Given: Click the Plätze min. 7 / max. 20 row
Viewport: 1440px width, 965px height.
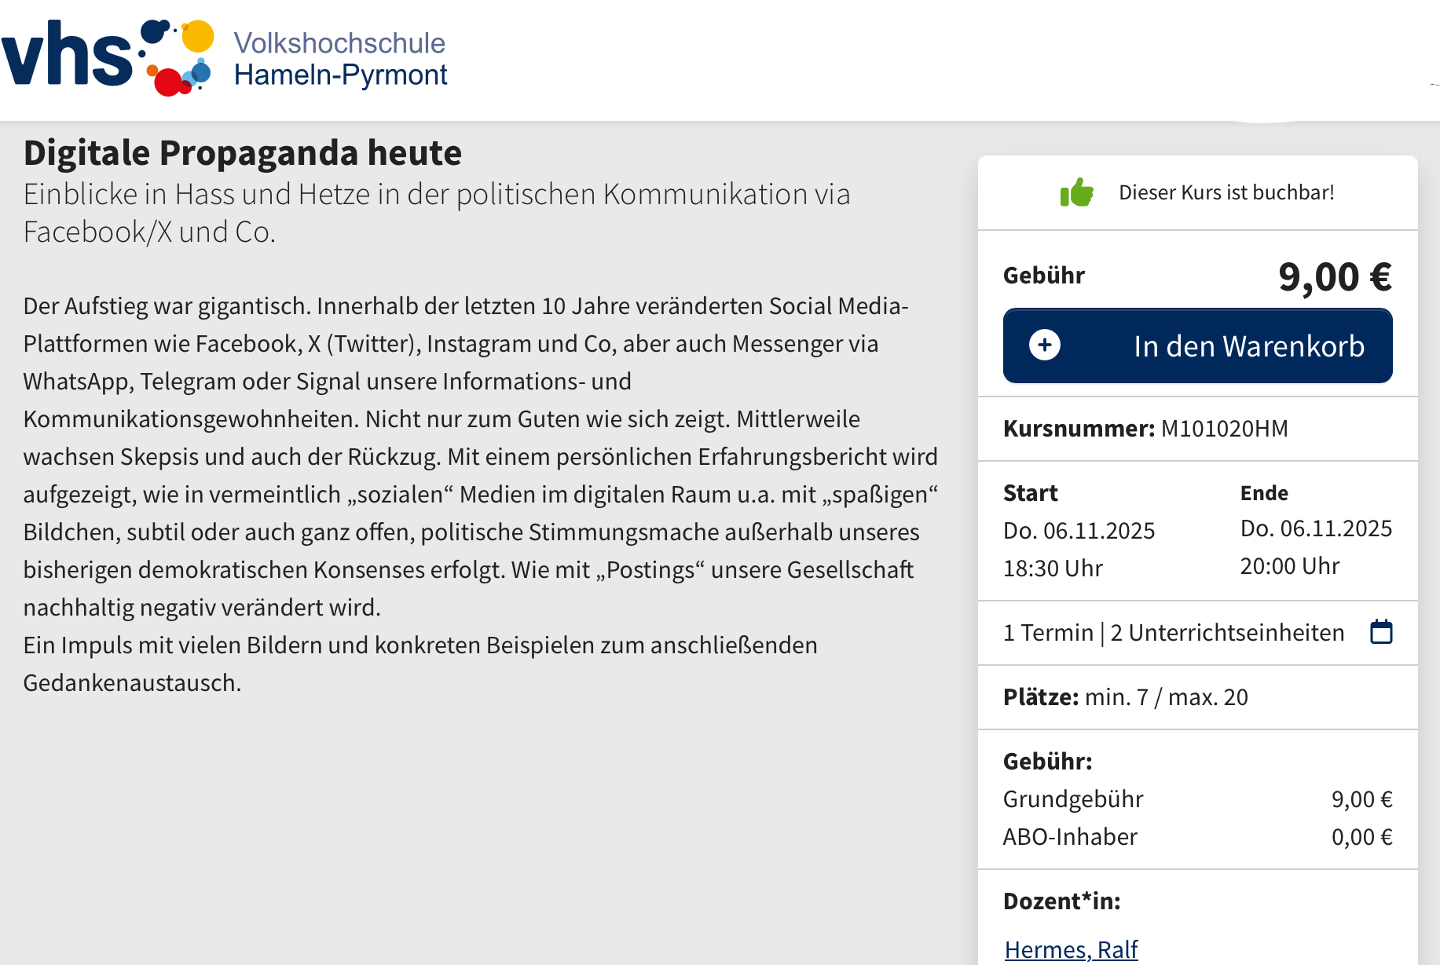Looking at the screenshot, I should point(1125,697).
